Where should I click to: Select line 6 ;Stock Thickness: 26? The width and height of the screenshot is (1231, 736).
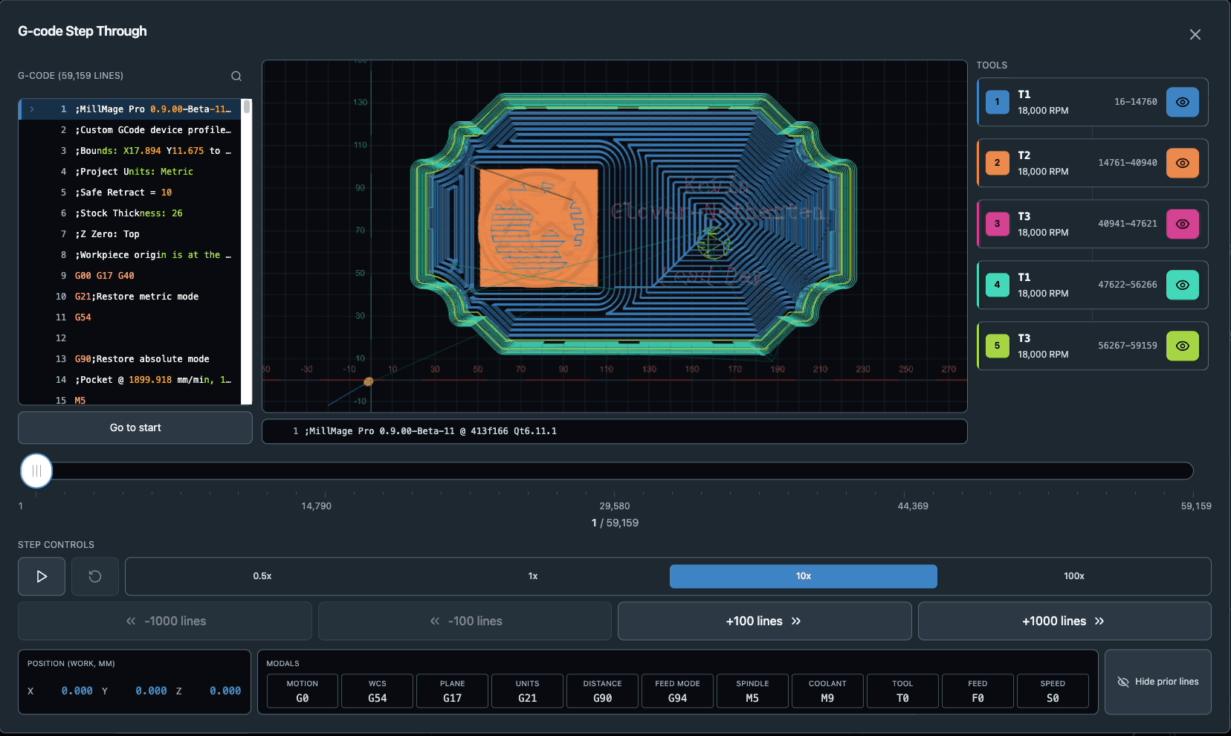(x=130, y=213)
